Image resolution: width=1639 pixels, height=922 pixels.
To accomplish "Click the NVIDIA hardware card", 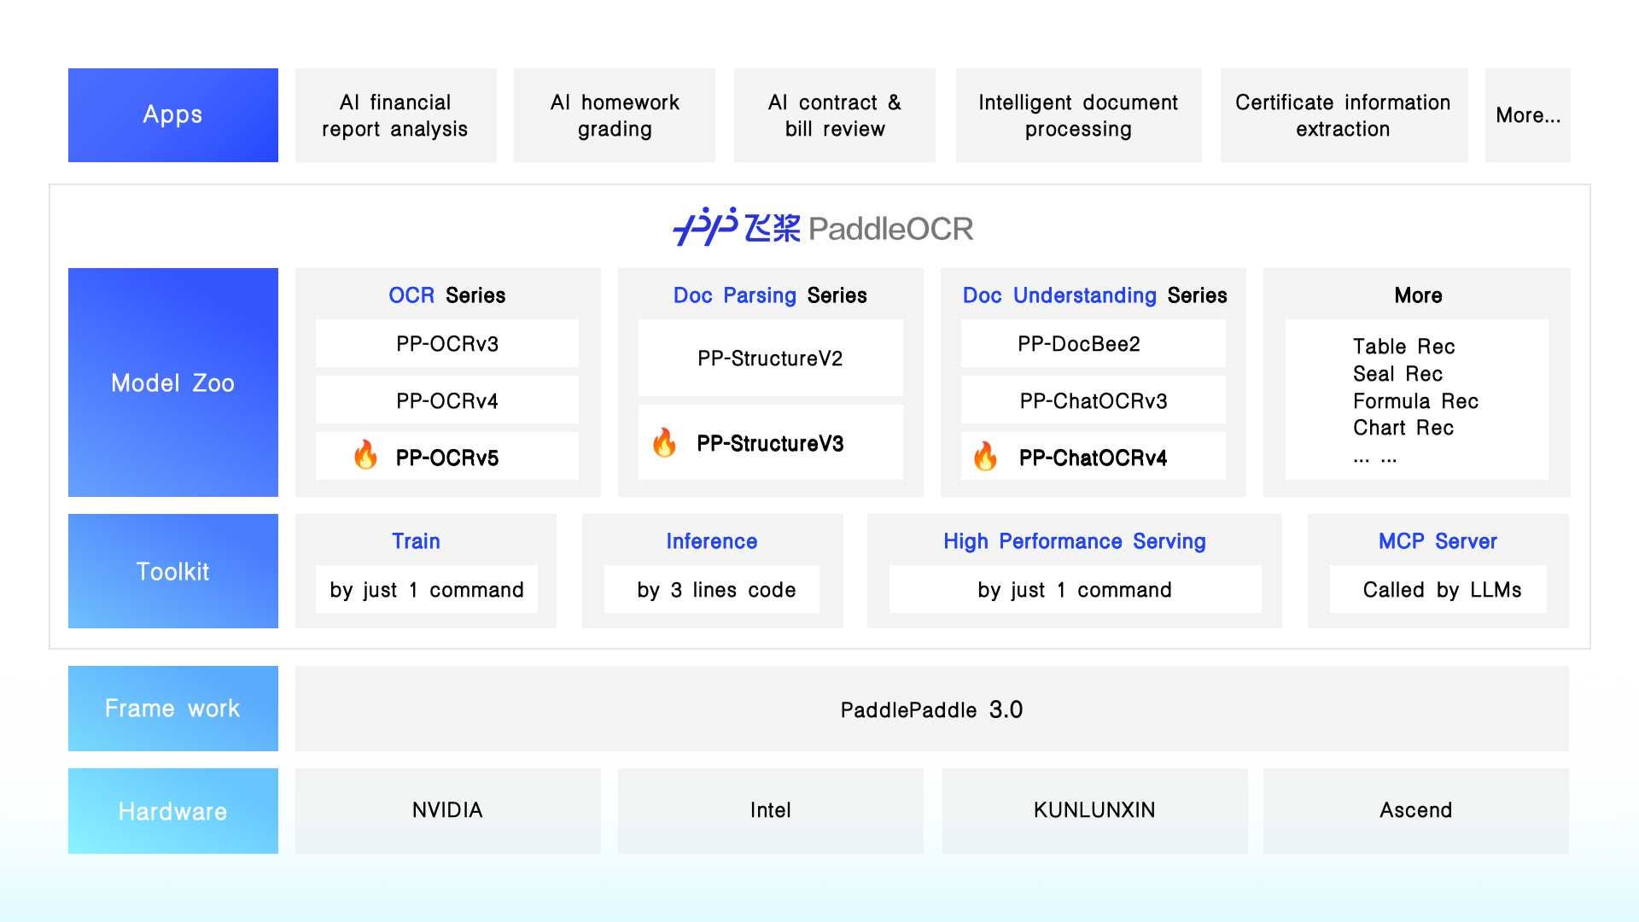I will [x=448, y=811].
